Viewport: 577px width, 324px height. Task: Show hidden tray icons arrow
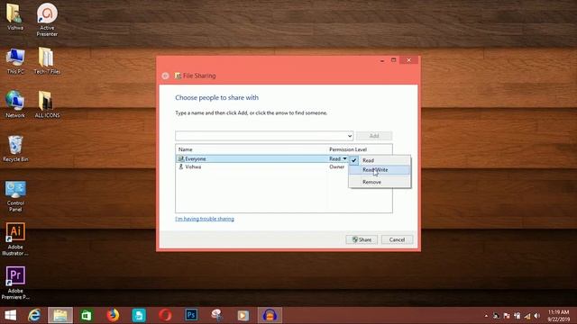pos(486,316)
